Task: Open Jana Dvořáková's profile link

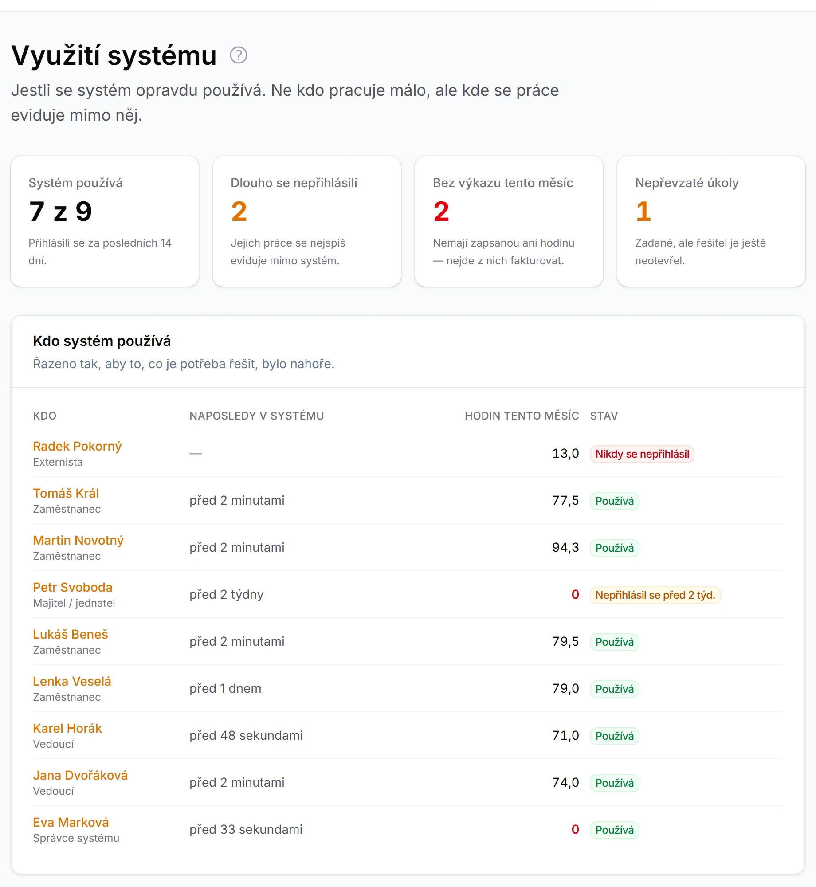Action: (x=80, y=775)
